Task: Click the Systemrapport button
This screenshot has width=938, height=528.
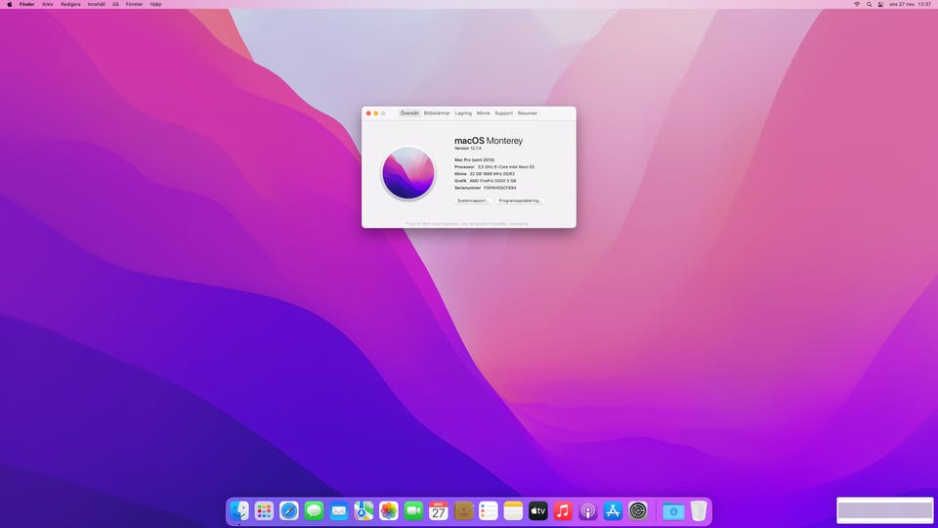Action: click(x=473, y=200)
